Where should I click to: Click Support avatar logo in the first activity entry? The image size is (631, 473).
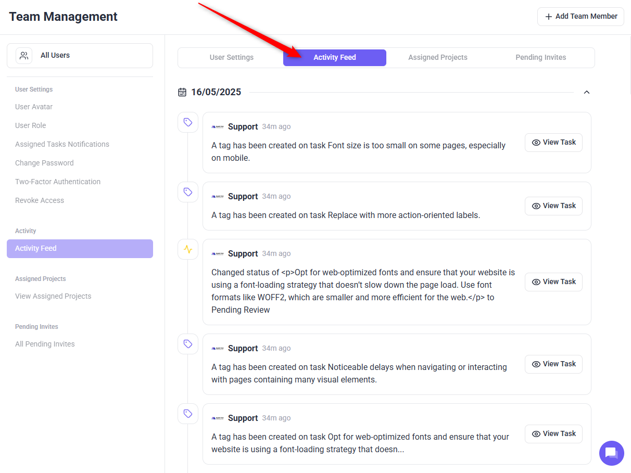(x=218, y=127)
